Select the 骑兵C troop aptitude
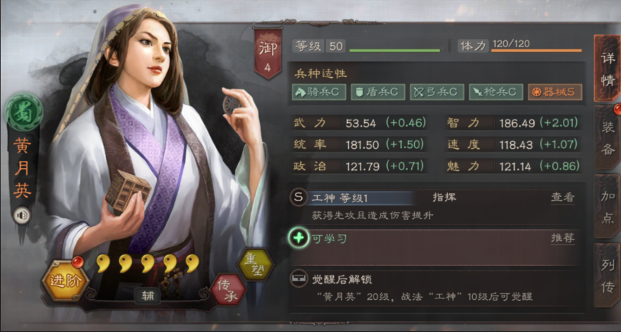This screenshot has height=332, width=621. pos(319,92)
